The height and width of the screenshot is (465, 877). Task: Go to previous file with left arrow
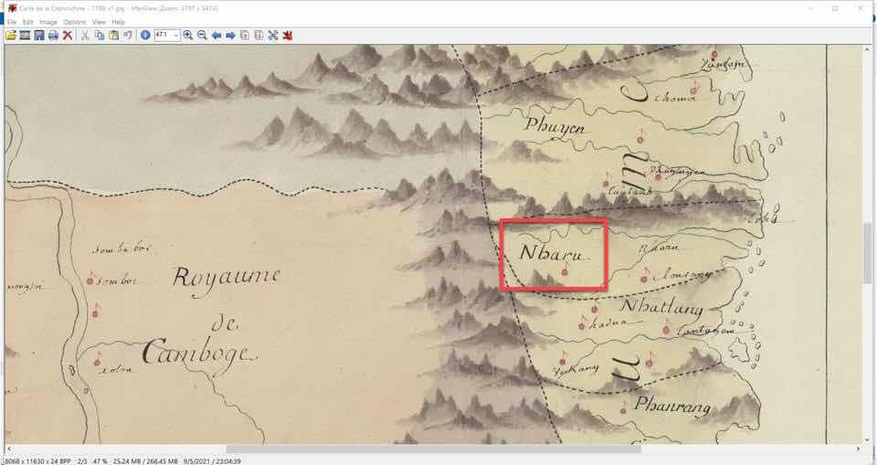(217, 36)
